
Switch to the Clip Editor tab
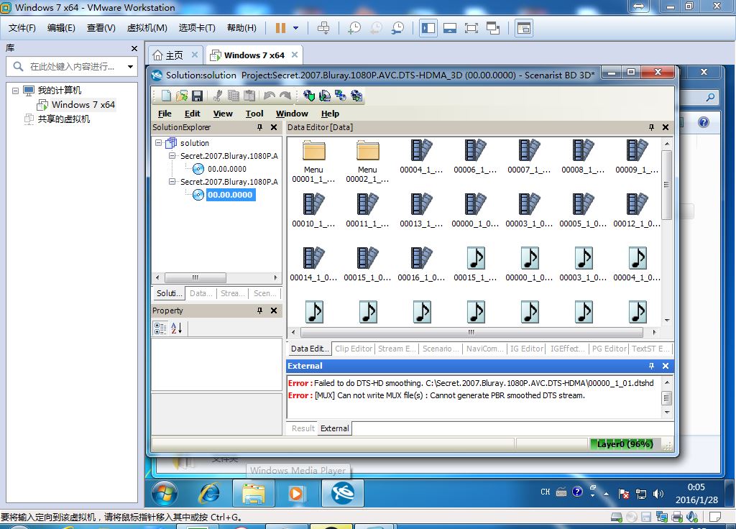point(354,349)
